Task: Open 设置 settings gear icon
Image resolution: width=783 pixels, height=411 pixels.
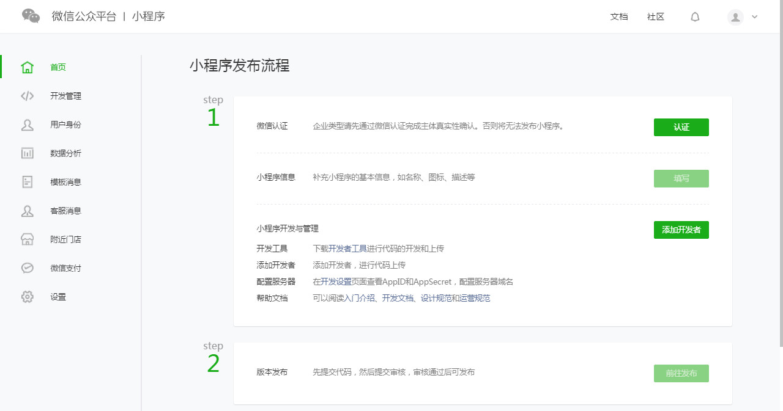Action: 27,297
